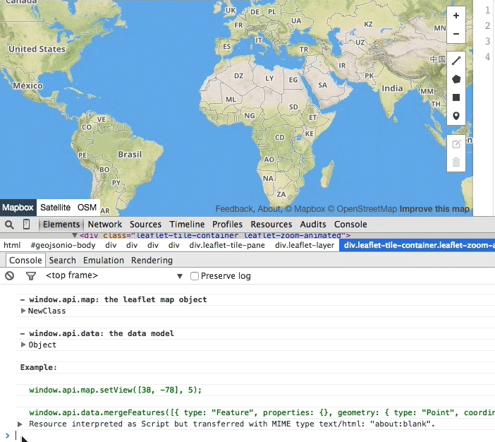Switch map layer to OSM

[87, 208]
